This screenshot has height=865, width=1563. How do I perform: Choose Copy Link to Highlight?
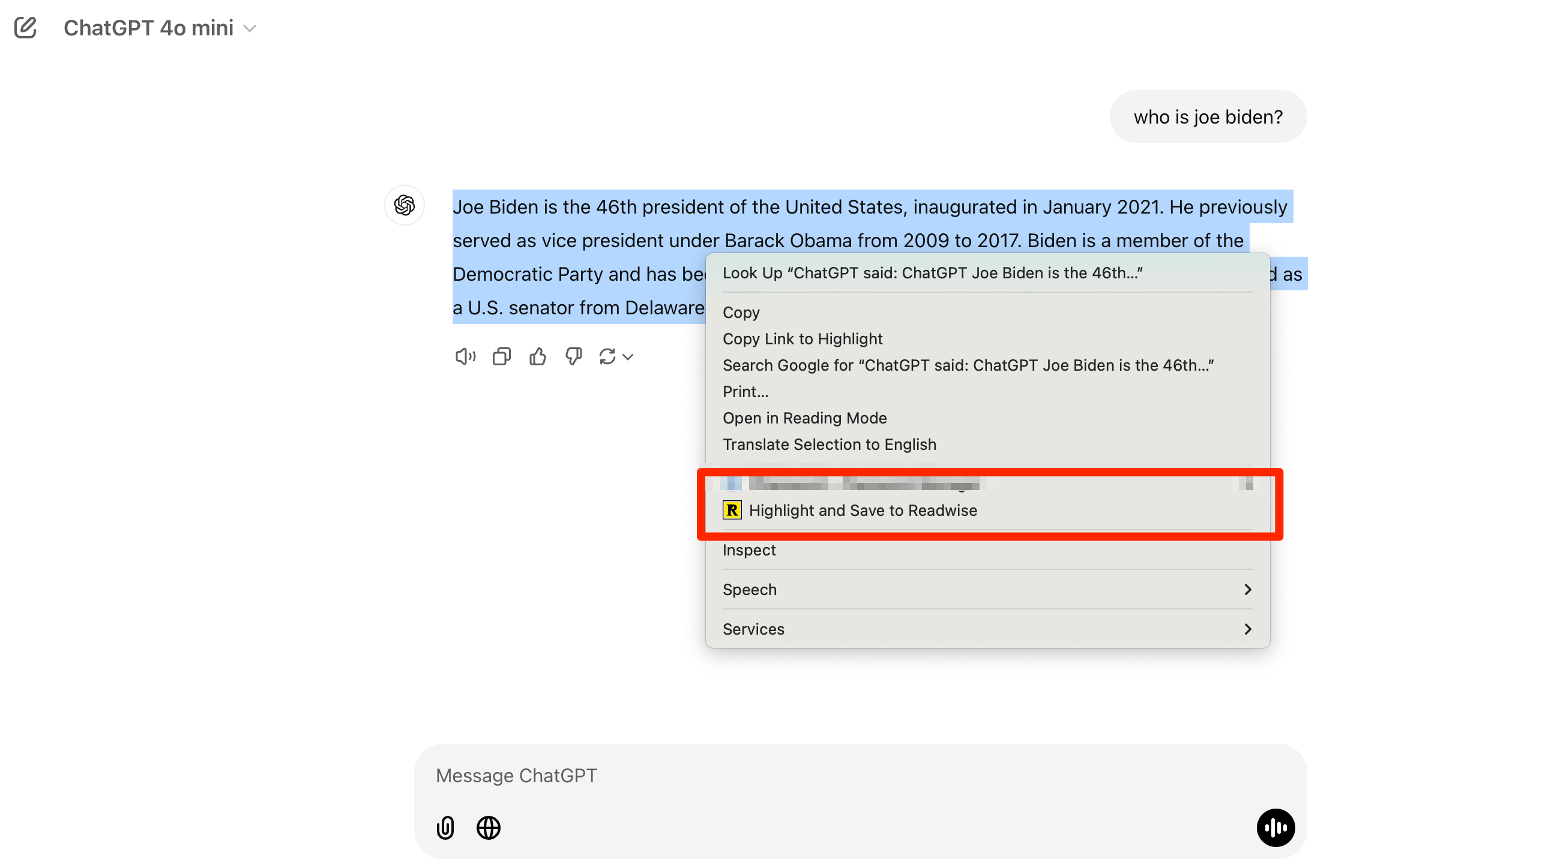(802, 339)
